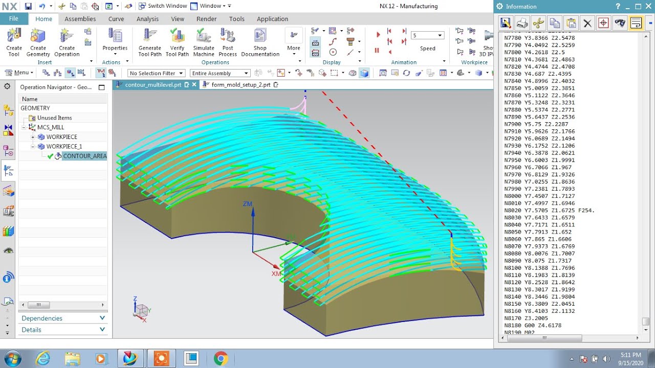Click the Undo arrow icon
Screen dimensions: 655x368
coord(42,6)
